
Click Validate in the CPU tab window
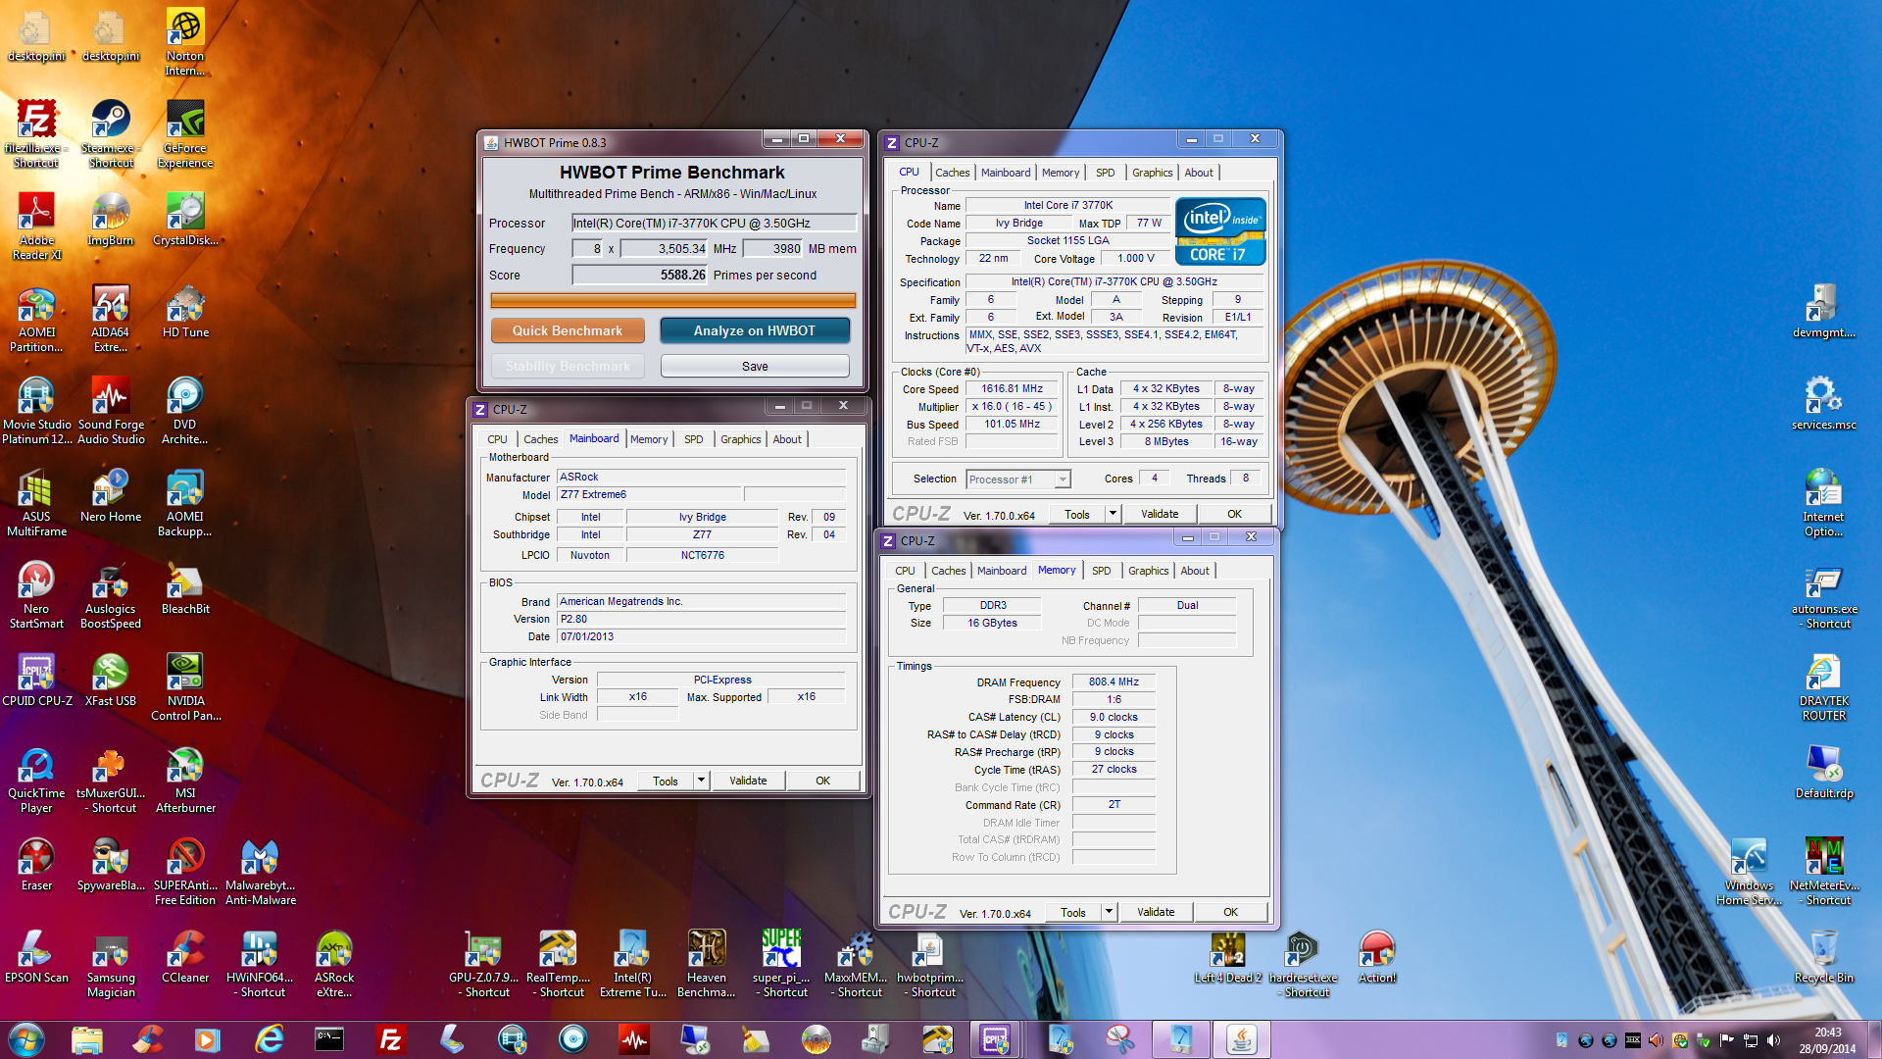(1160, 514)
